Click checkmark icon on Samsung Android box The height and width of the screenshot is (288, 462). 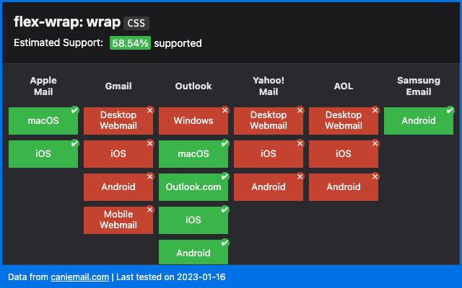450,110
